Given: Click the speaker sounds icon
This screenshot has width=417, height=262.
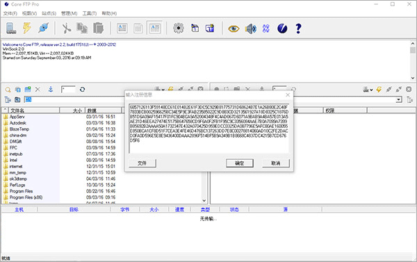Looking at the screenshot, I should click(x=250, y=28).
